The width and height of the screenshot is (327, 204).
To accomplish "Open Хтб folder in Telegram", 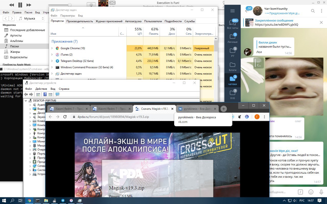I will (232, 94).
